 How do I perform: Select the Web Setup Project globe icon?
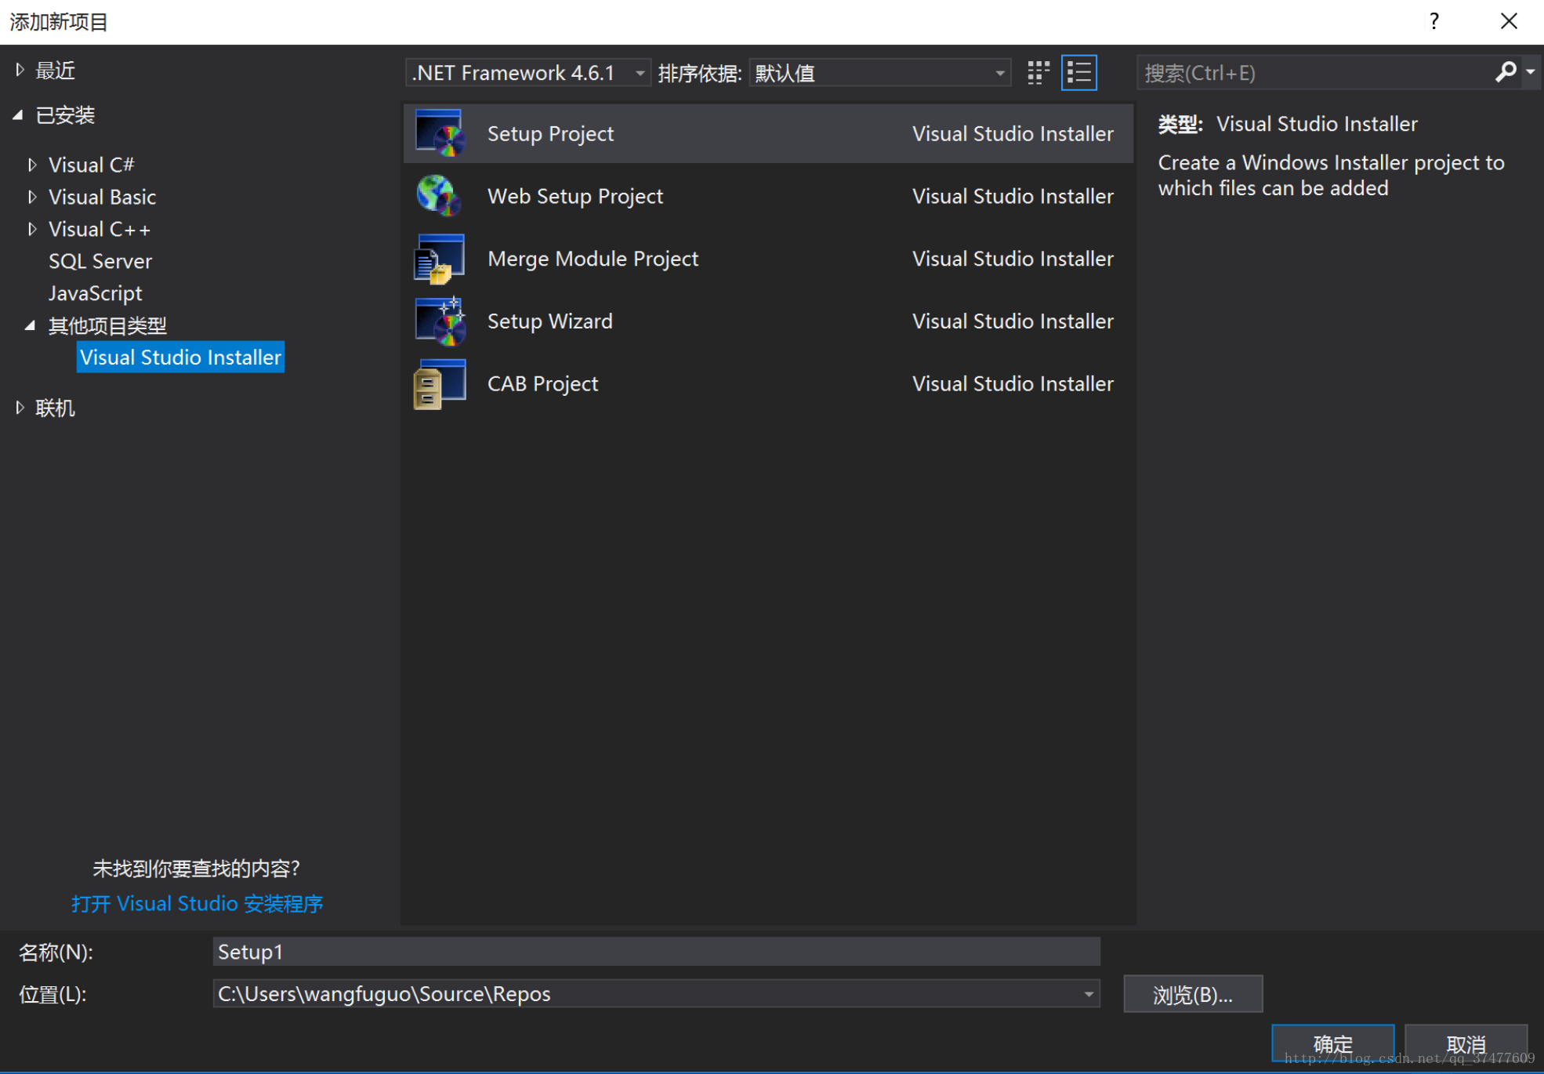[x=440, y=196]
